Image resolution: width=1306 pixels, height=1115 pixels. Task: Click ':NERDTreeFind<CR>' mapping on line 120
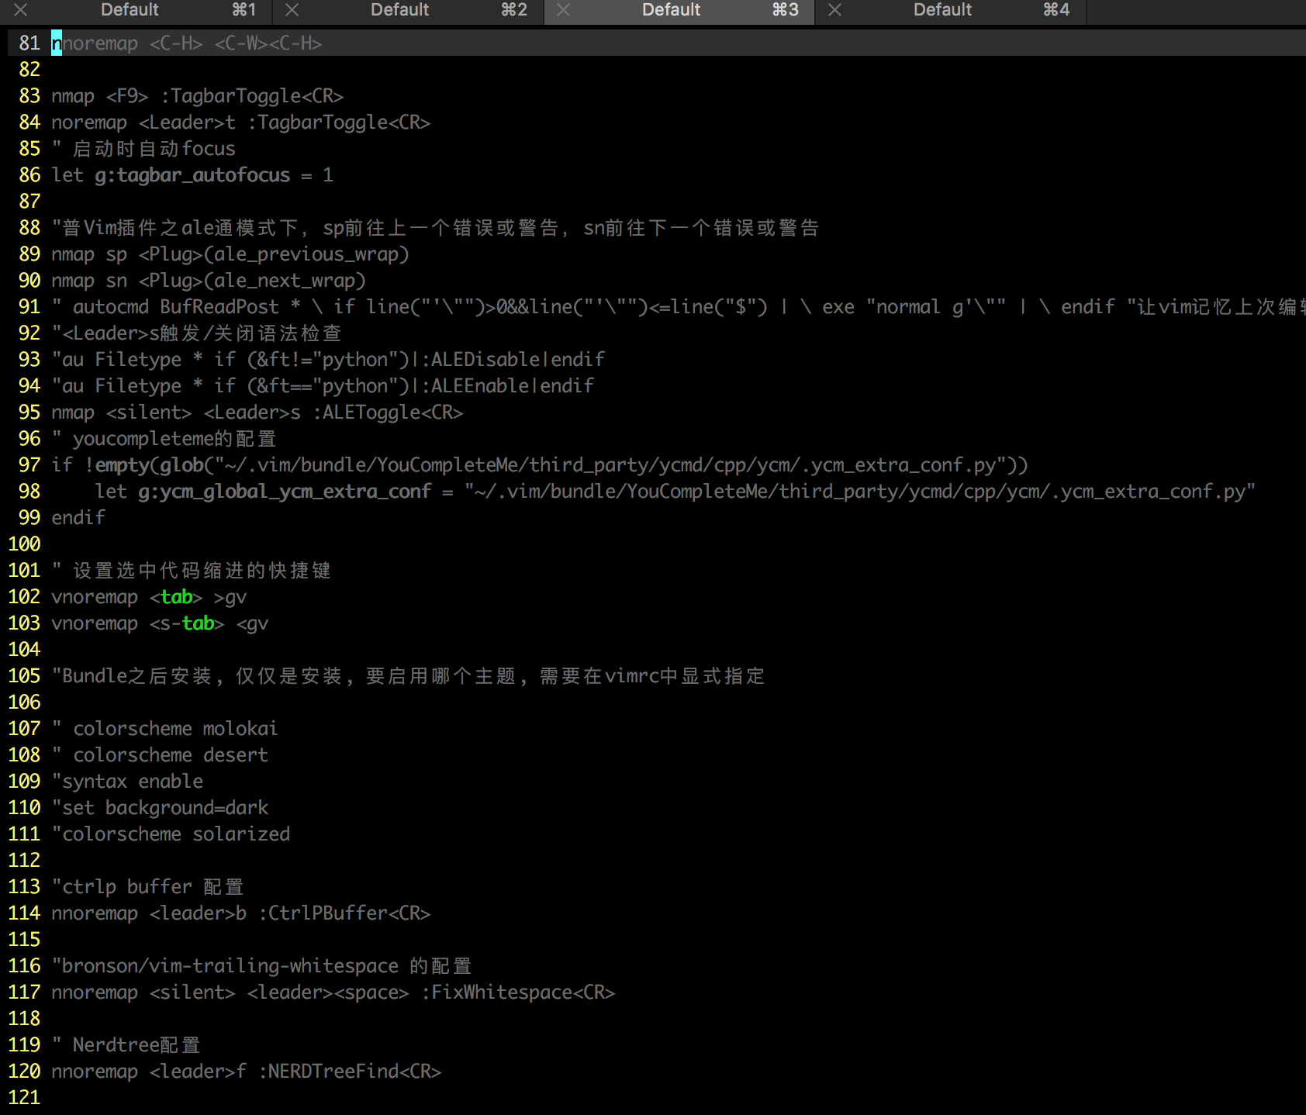[350, 1072]
